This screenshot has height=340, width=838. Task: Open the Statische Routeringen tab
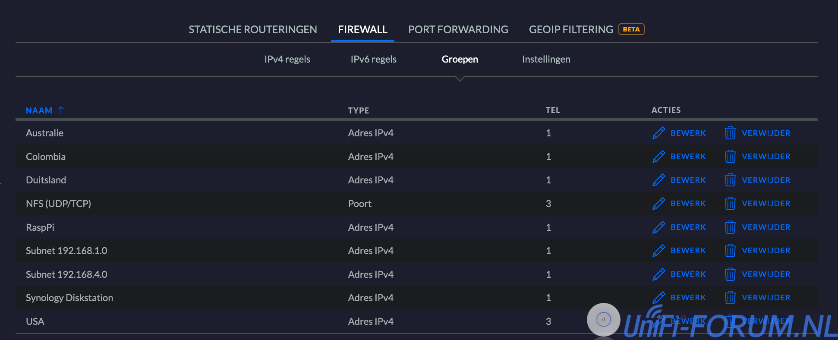coord(252,29)
